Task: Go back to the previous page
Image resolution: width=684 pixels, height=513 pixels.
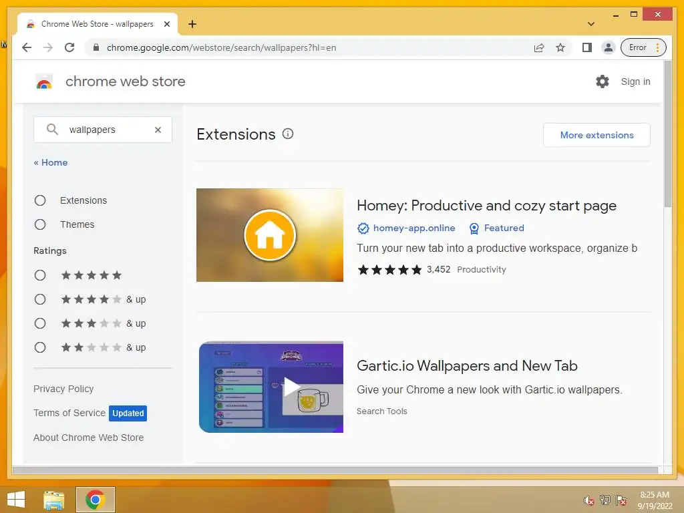Action: (27, 47)
